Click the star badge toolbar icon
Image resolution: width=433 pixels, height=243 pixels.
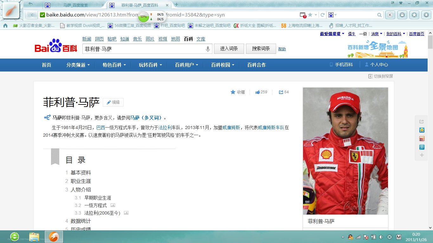(x=414, y=15)
